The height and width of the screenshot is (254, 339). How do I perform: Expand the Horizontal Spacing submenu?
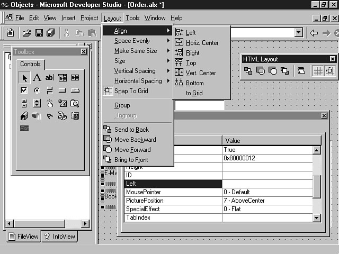coord(138,81)
